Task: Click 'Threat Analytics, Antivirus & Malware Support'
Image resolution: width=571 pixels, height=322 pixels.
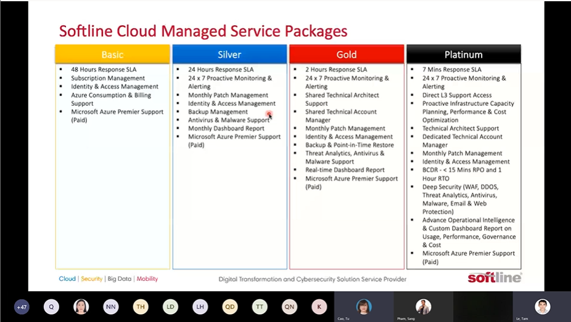Action: pos(345,158)
